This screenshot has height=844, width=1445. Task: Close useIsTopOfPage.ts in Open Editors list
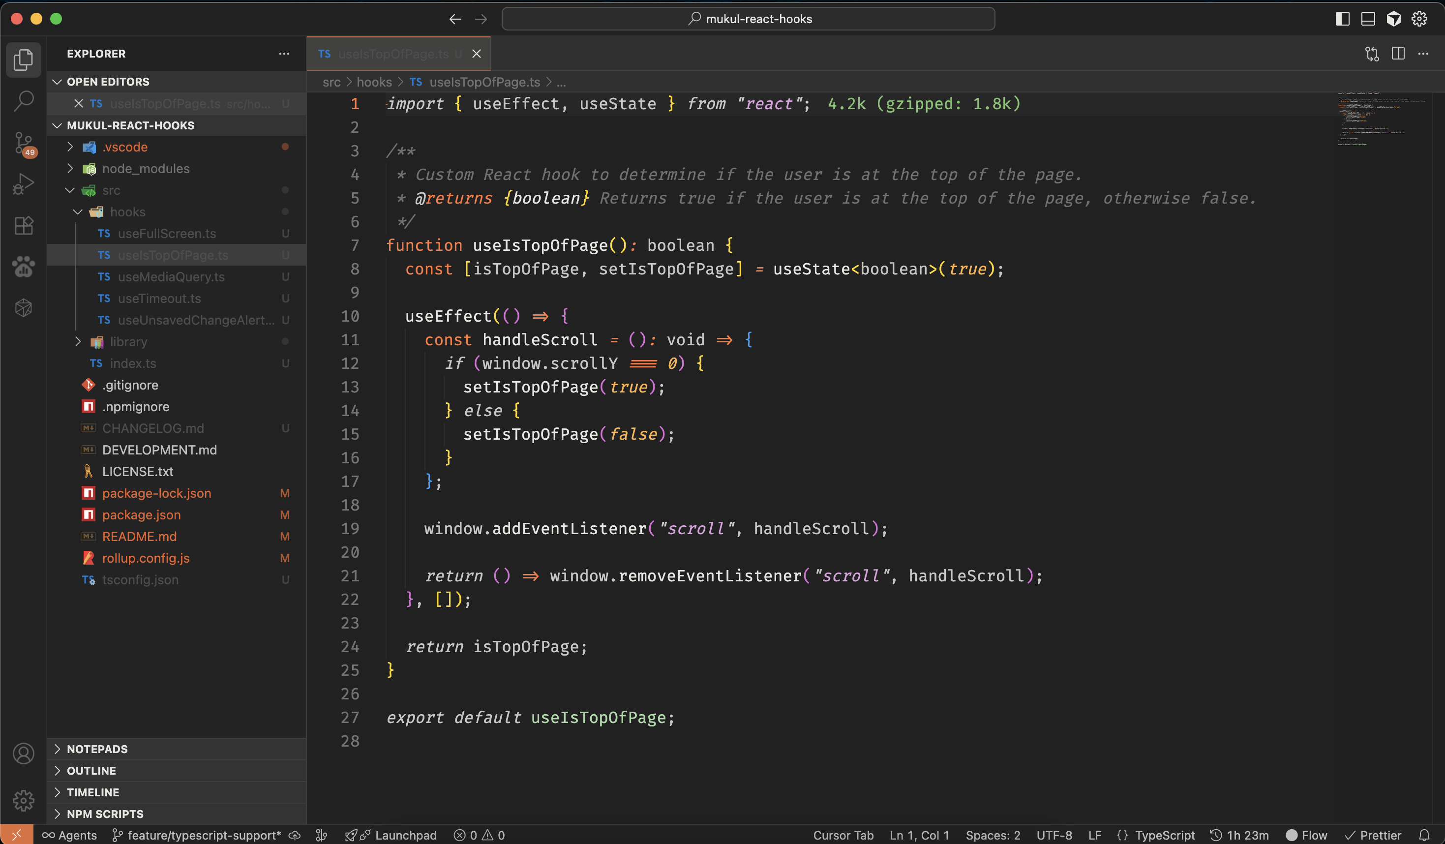pyautogui.click(x=79, y=103)
